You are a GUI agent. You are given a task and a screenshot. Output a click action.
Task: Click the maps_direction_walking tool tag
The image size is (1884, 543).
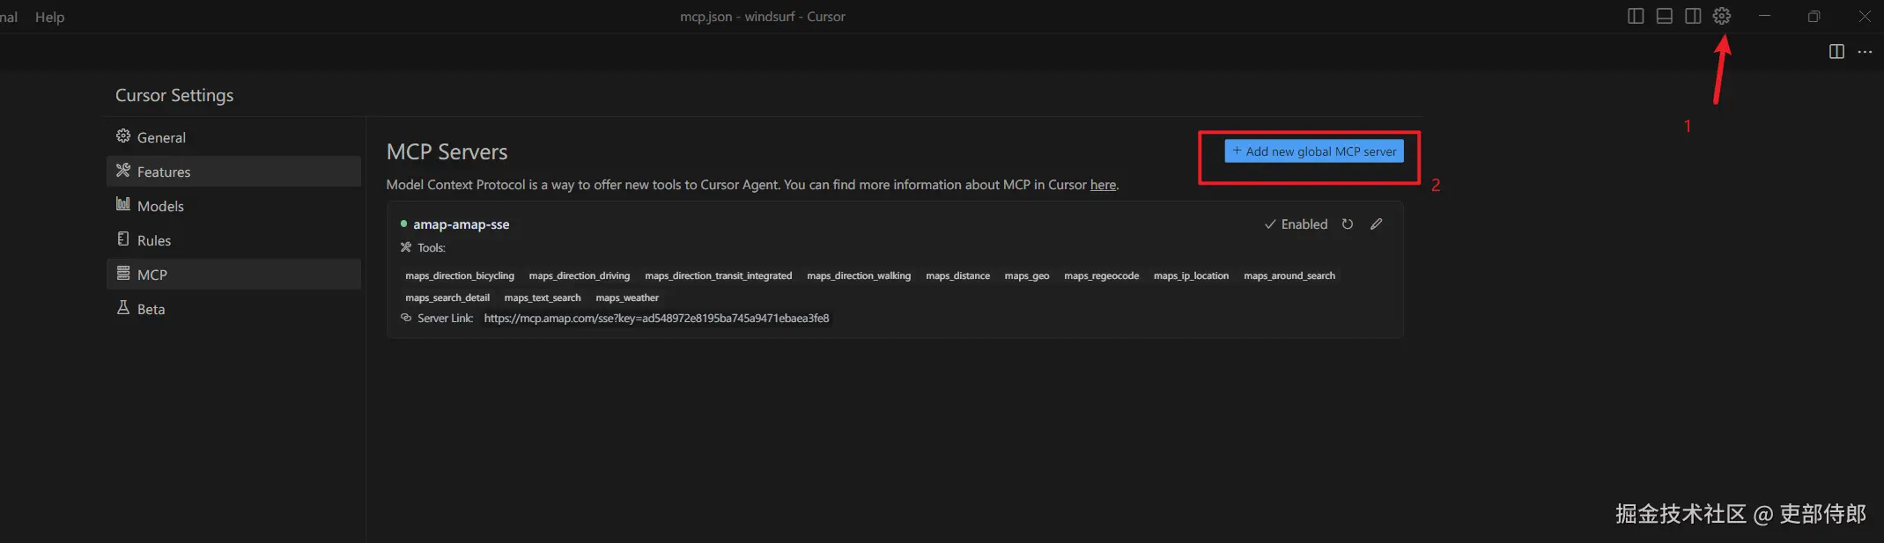tap(859, 275)
